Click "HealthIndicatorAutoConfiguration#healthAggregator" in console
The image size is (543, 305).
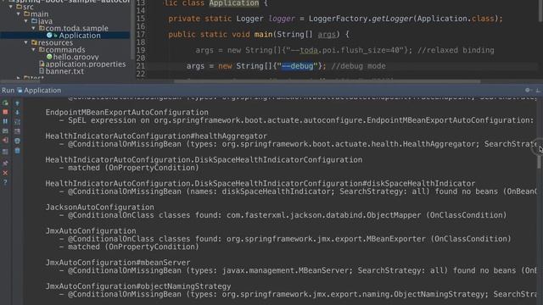coord(156,136)
